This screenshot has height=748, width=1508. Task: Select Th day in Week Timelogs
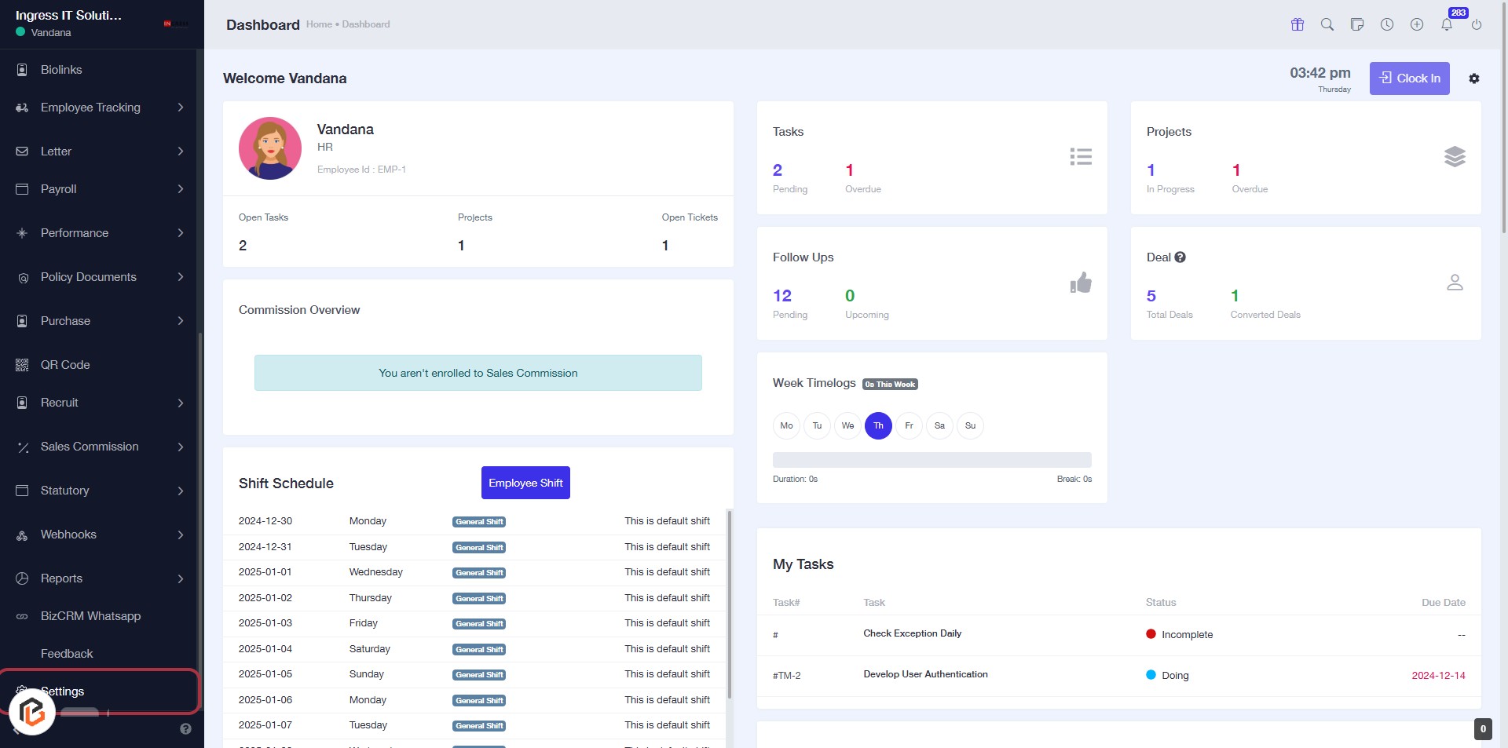click(x=878, y=425)
